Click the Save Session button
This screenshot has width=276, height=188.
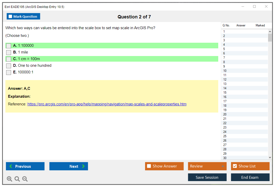pyautogui.click(x=207, y=177)
